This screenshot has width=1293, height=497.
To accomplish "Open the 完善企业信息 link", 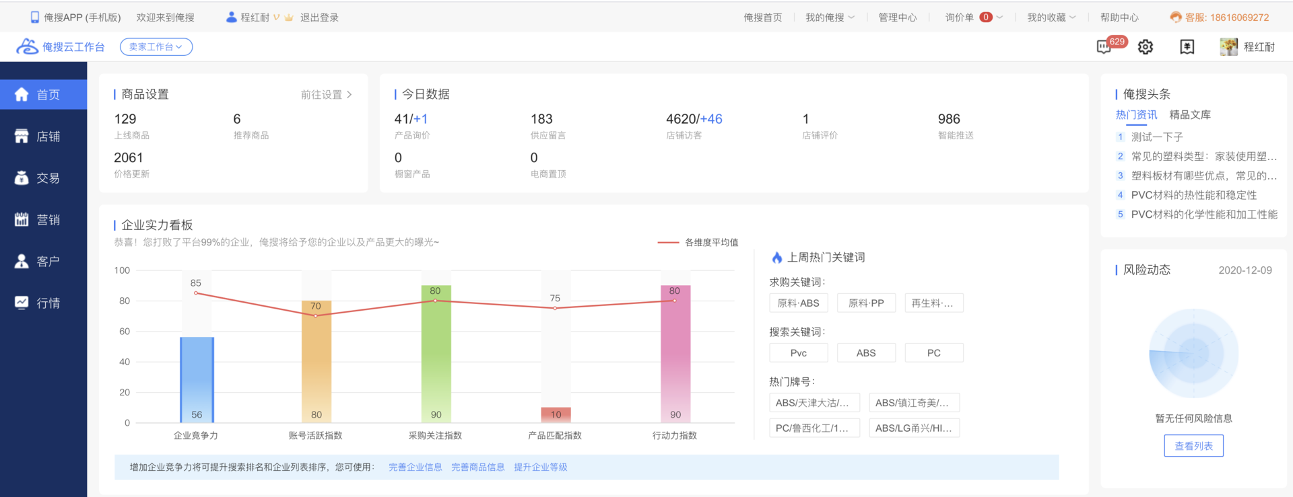I will click(x=415, y=467).
